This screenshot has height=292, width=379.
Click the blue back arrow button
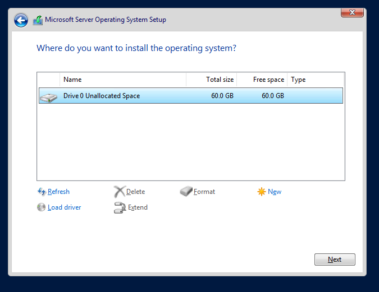pyautogui.click(x=21, y=20)
